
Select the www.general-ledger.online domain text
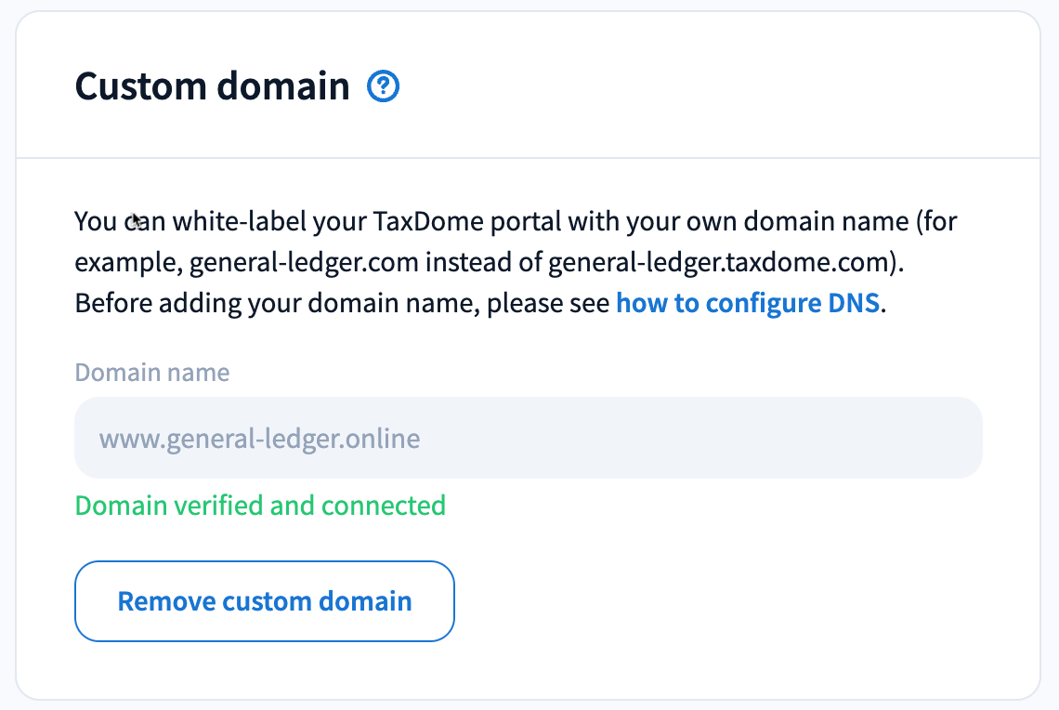259,438
